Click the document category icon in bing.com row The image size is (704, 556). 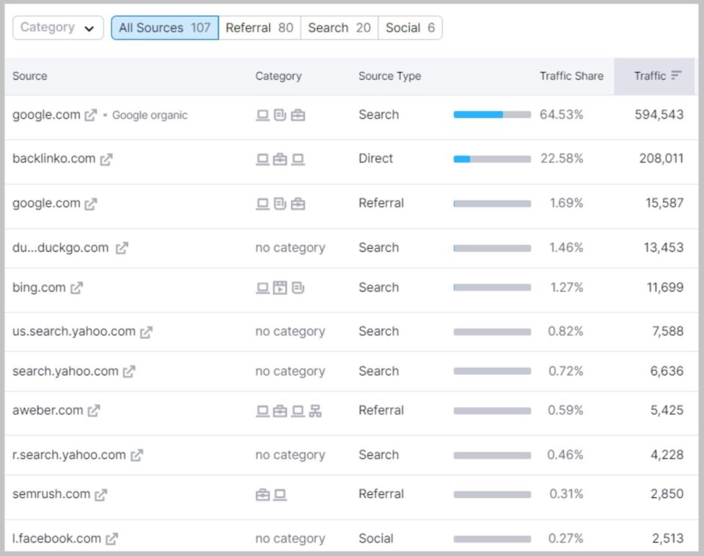click(x=296, y=288)
